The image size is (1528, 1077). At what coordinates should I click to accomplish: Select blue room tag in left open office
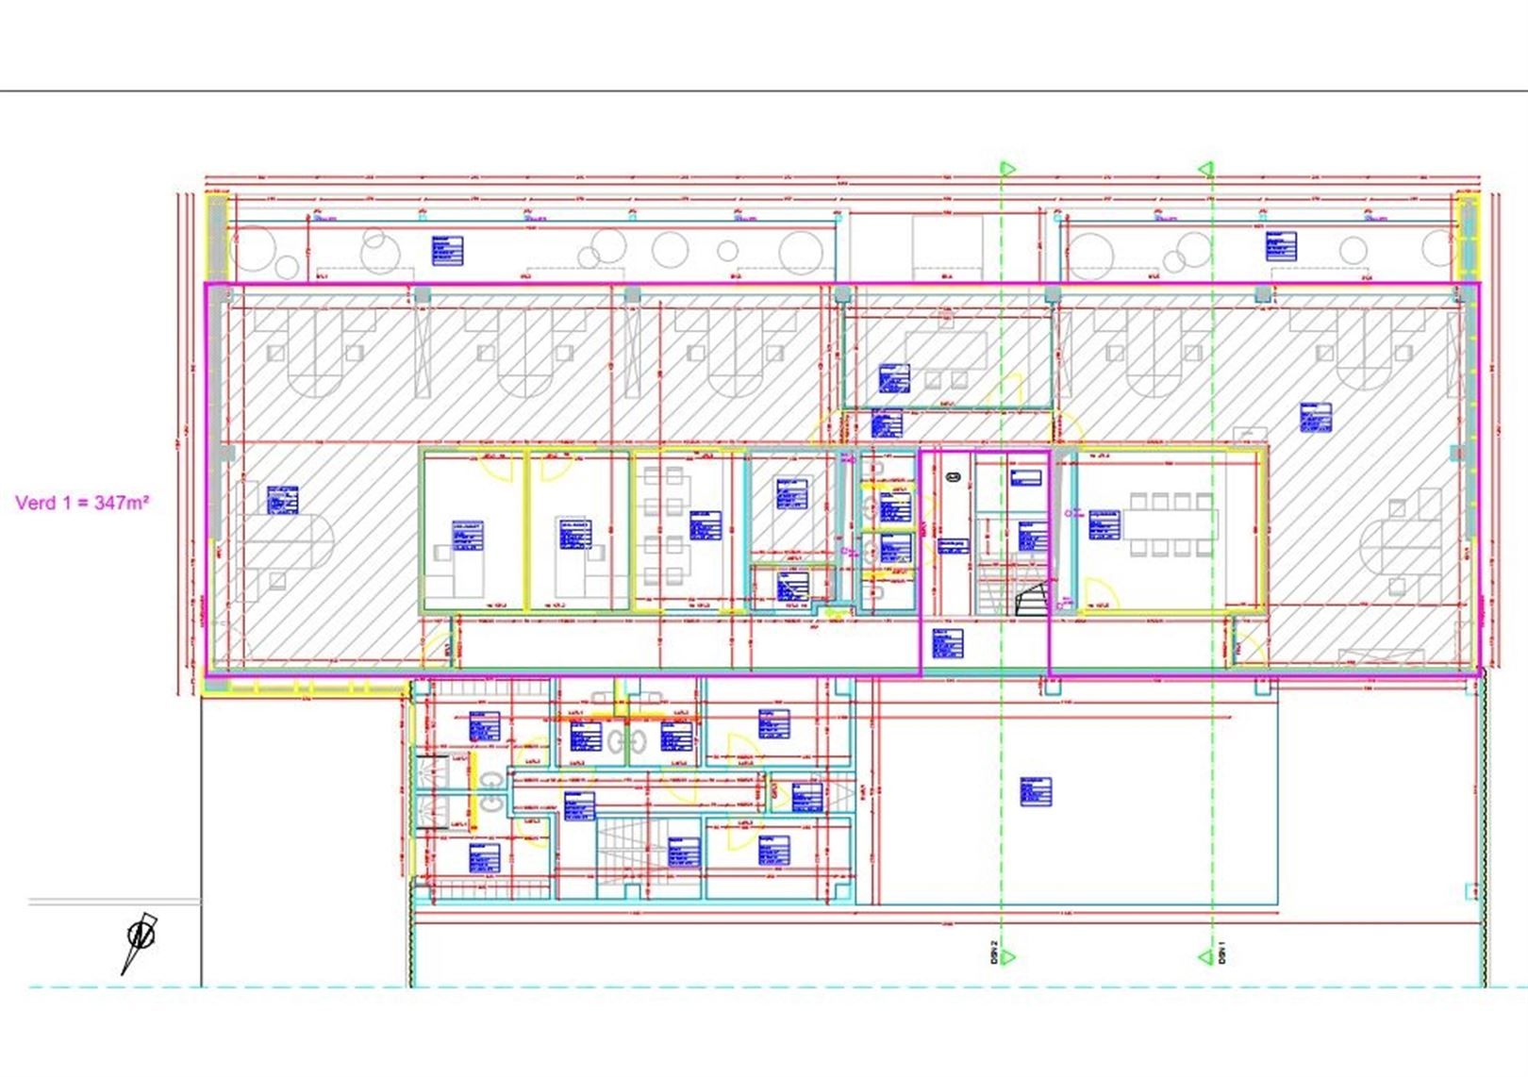[x=282, y=500]
